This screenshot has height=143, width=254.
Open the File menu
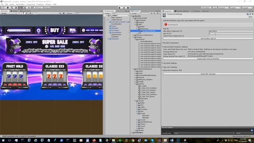click(2, 4)
